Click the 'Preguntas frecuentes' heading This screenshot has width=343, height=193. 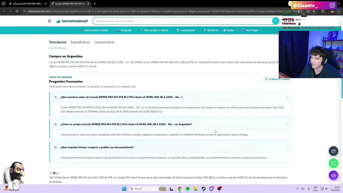(66, 81)
